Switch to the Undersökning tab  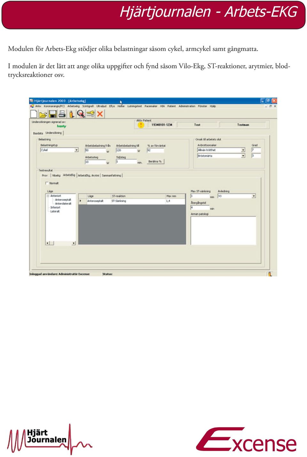click(54, 133)
